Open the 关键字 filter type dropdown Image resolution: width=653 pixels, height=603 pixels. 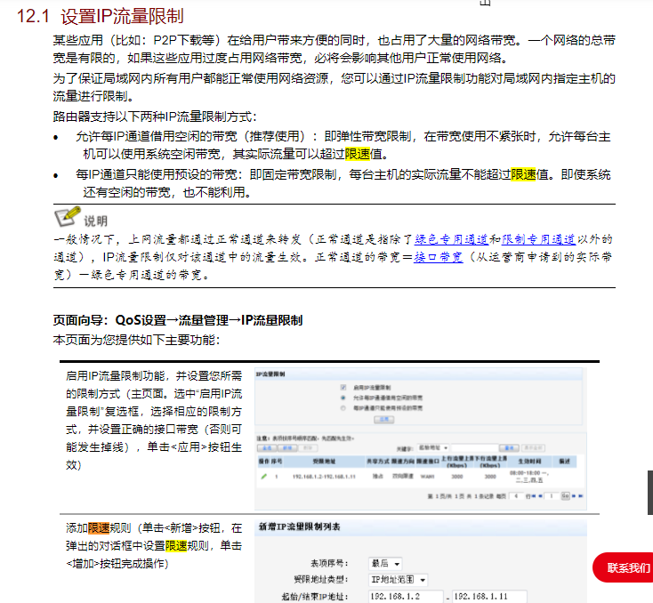(433, 447)
